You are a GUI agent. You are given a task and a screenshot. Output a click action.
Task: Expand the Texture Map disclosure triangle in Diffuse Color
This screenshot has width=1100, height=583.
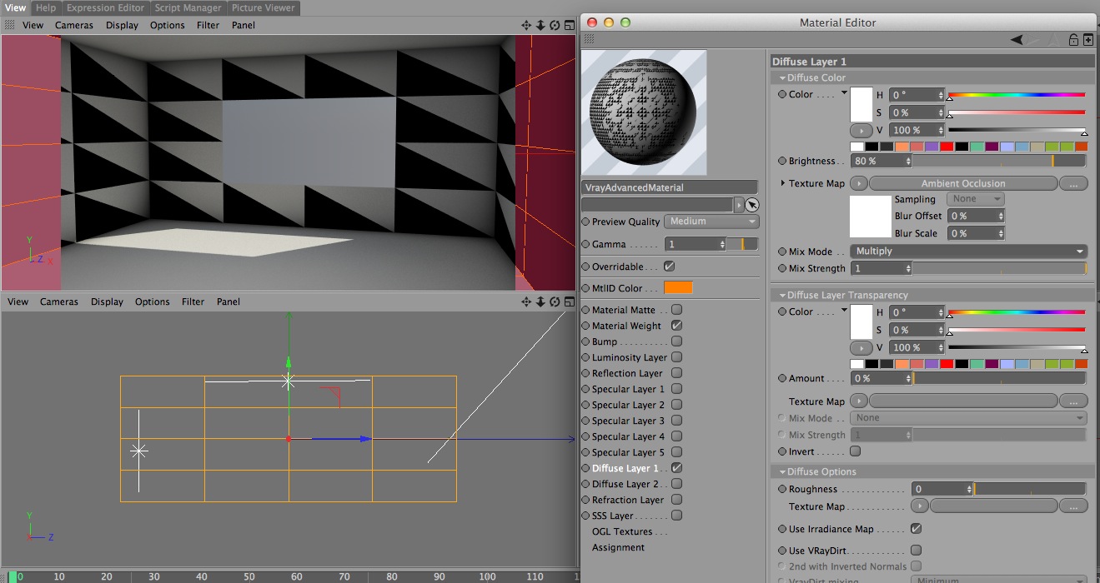783,183
